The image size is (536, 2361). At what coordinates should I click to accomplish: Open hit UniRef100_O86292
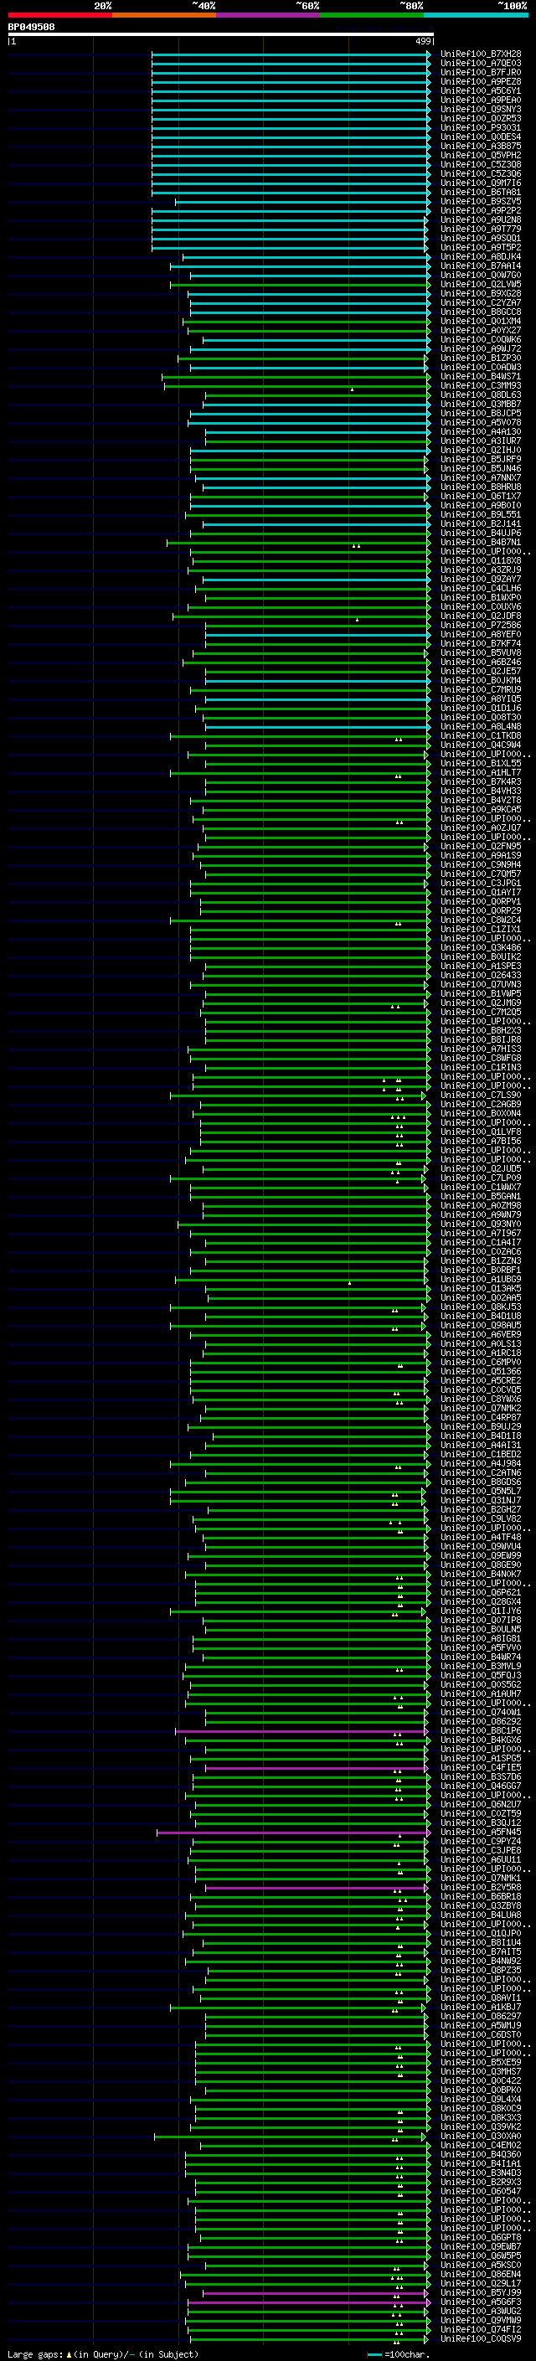(481, 1721)
